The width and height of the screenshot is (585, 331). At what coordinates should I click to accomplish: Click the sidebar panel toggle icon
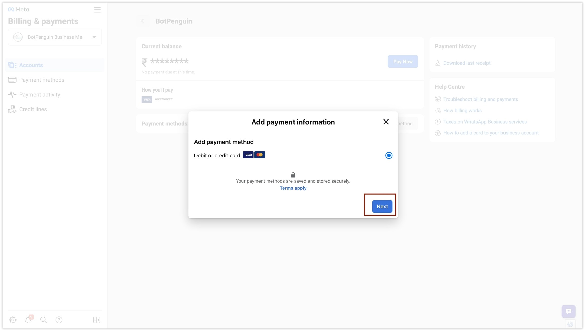(96, 320)
